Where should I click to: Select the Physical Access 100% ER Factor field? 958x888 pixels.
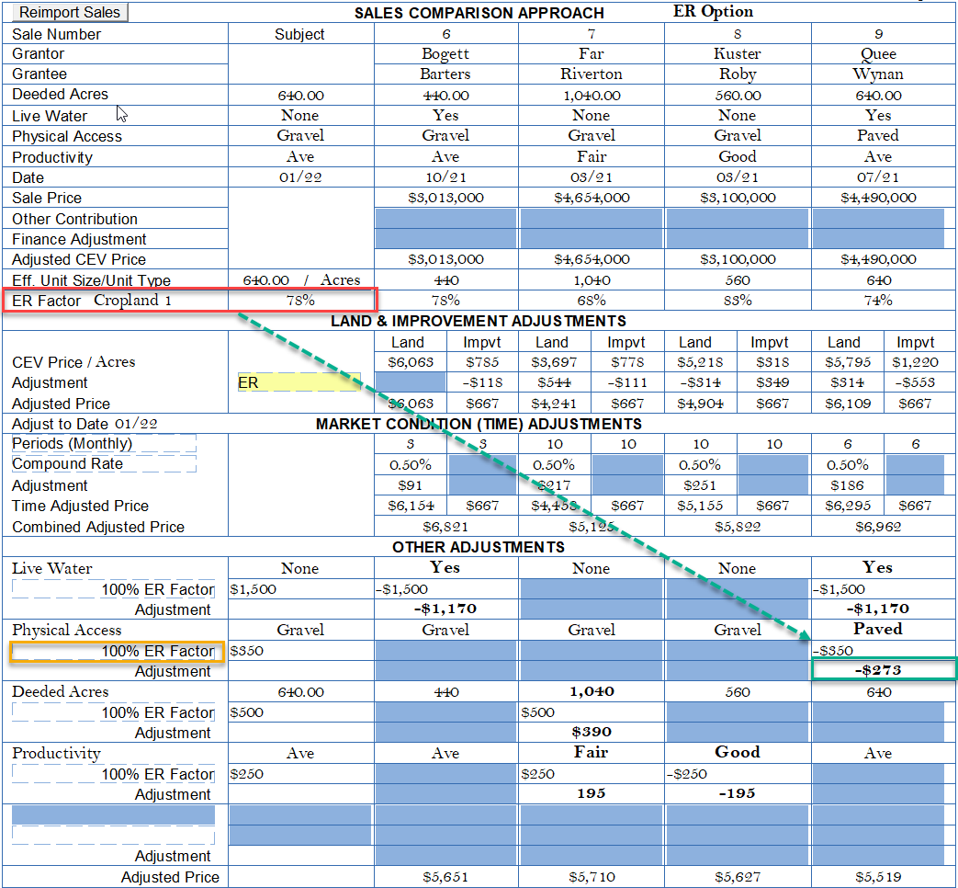click(114, 651)
